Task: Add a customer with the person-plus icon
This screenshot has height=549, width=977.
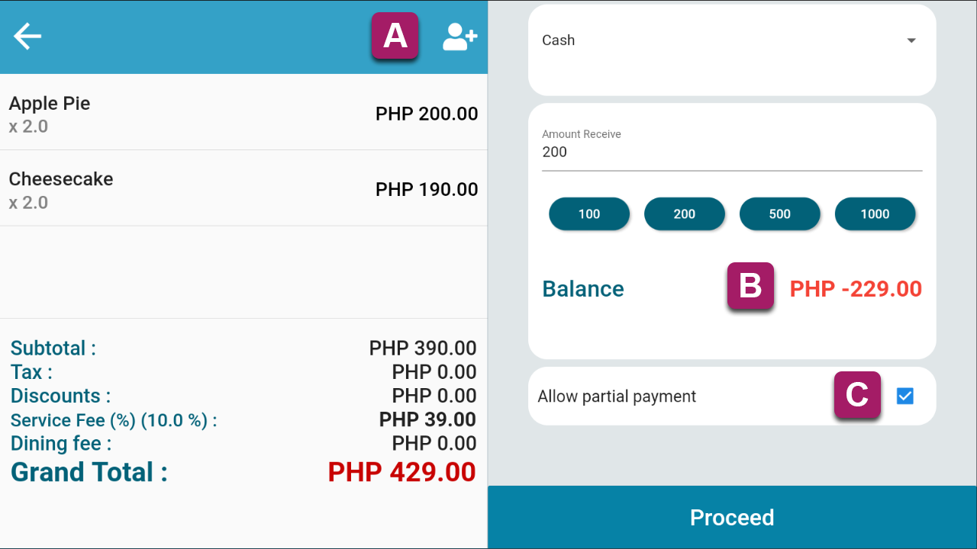Action: point(459,37)
